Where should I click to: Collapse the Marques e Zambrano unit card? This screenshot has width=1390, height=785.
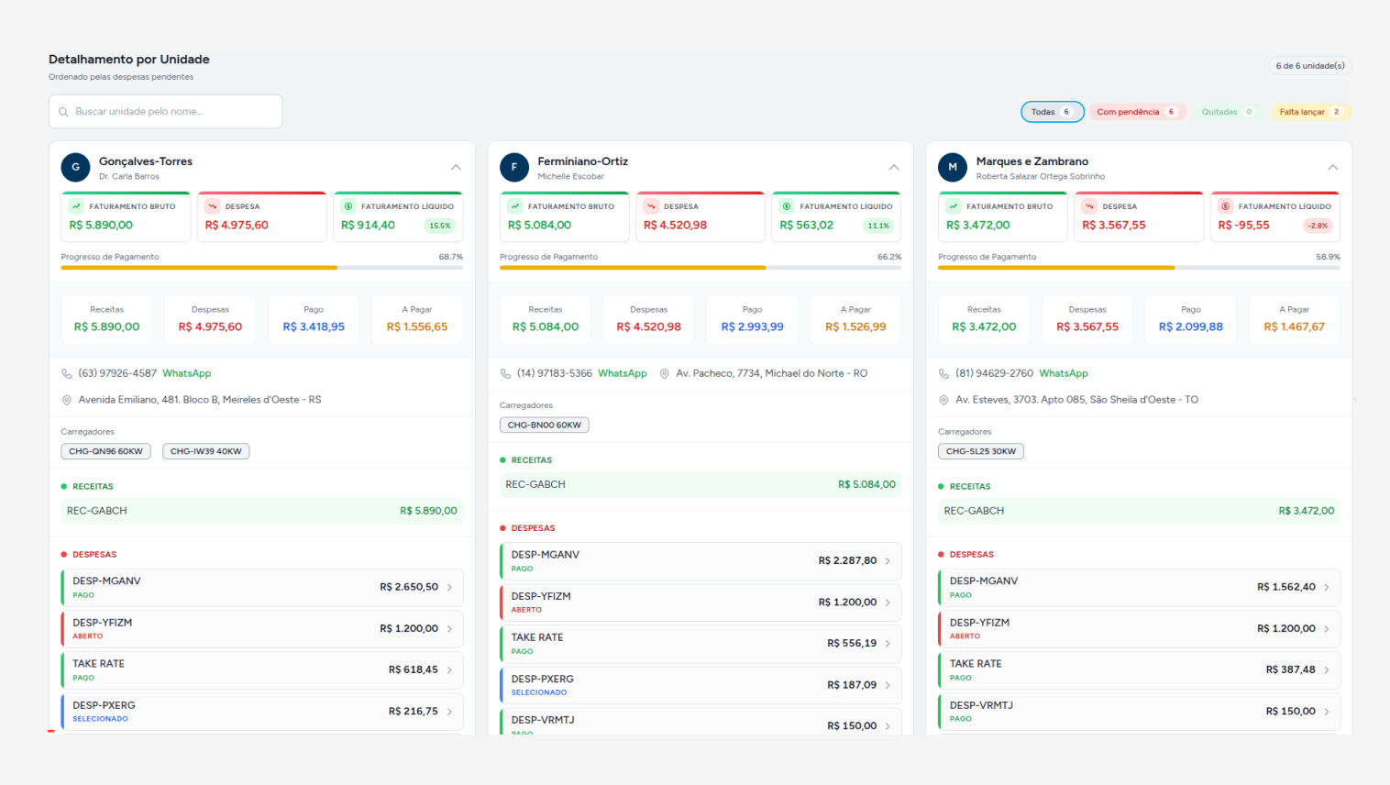click(x=1332, y=167)
